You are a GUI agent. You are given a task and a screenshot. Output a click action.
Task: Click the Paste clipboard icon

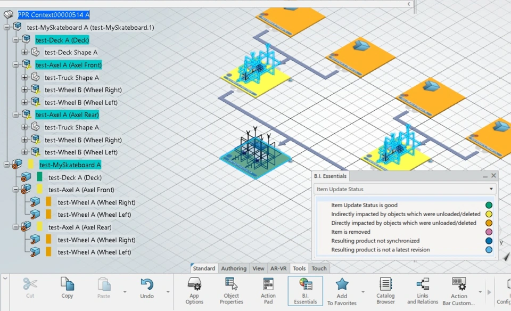104,284
